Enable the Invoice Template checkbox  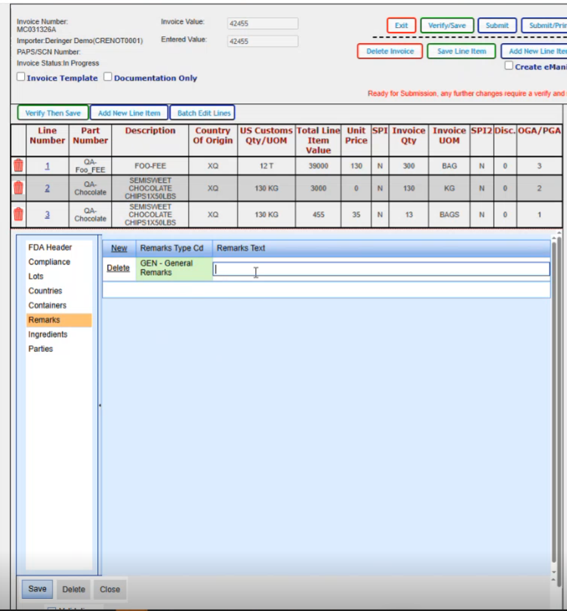tap(20, 77)
